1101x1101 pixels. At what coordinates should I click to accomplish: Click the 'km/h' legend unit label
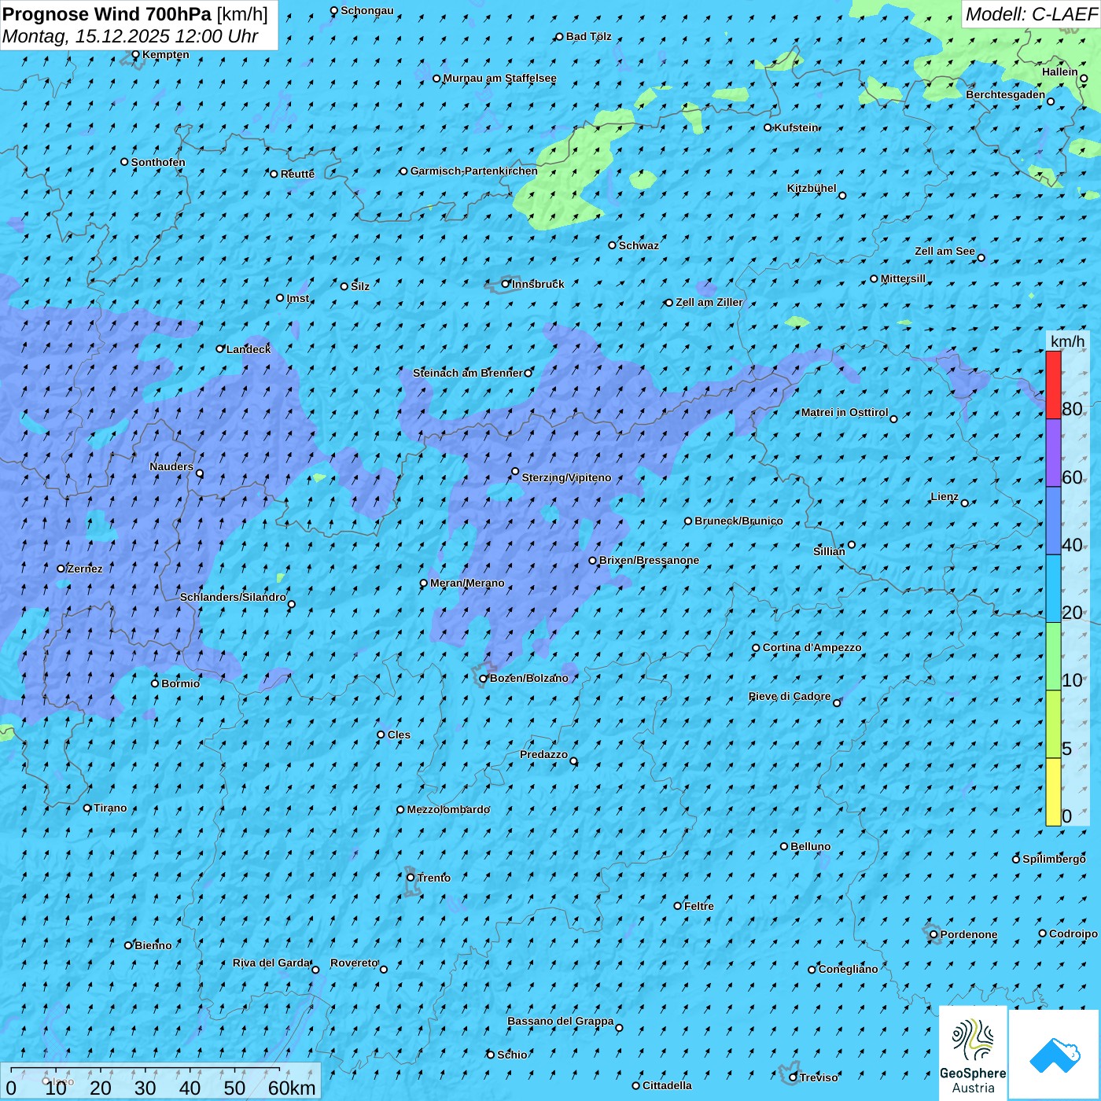[1067, 341]
